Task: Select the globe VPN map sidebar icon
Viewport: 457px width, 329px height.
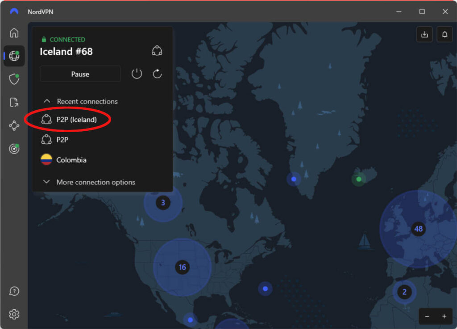Action: pyautogui.click(x=14, y=56)
